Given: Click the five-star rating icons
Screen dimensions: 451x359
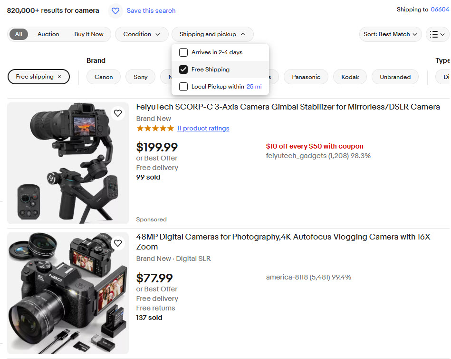Looking at the screenshot, I should pyautogui.click(x=155, y=129).
